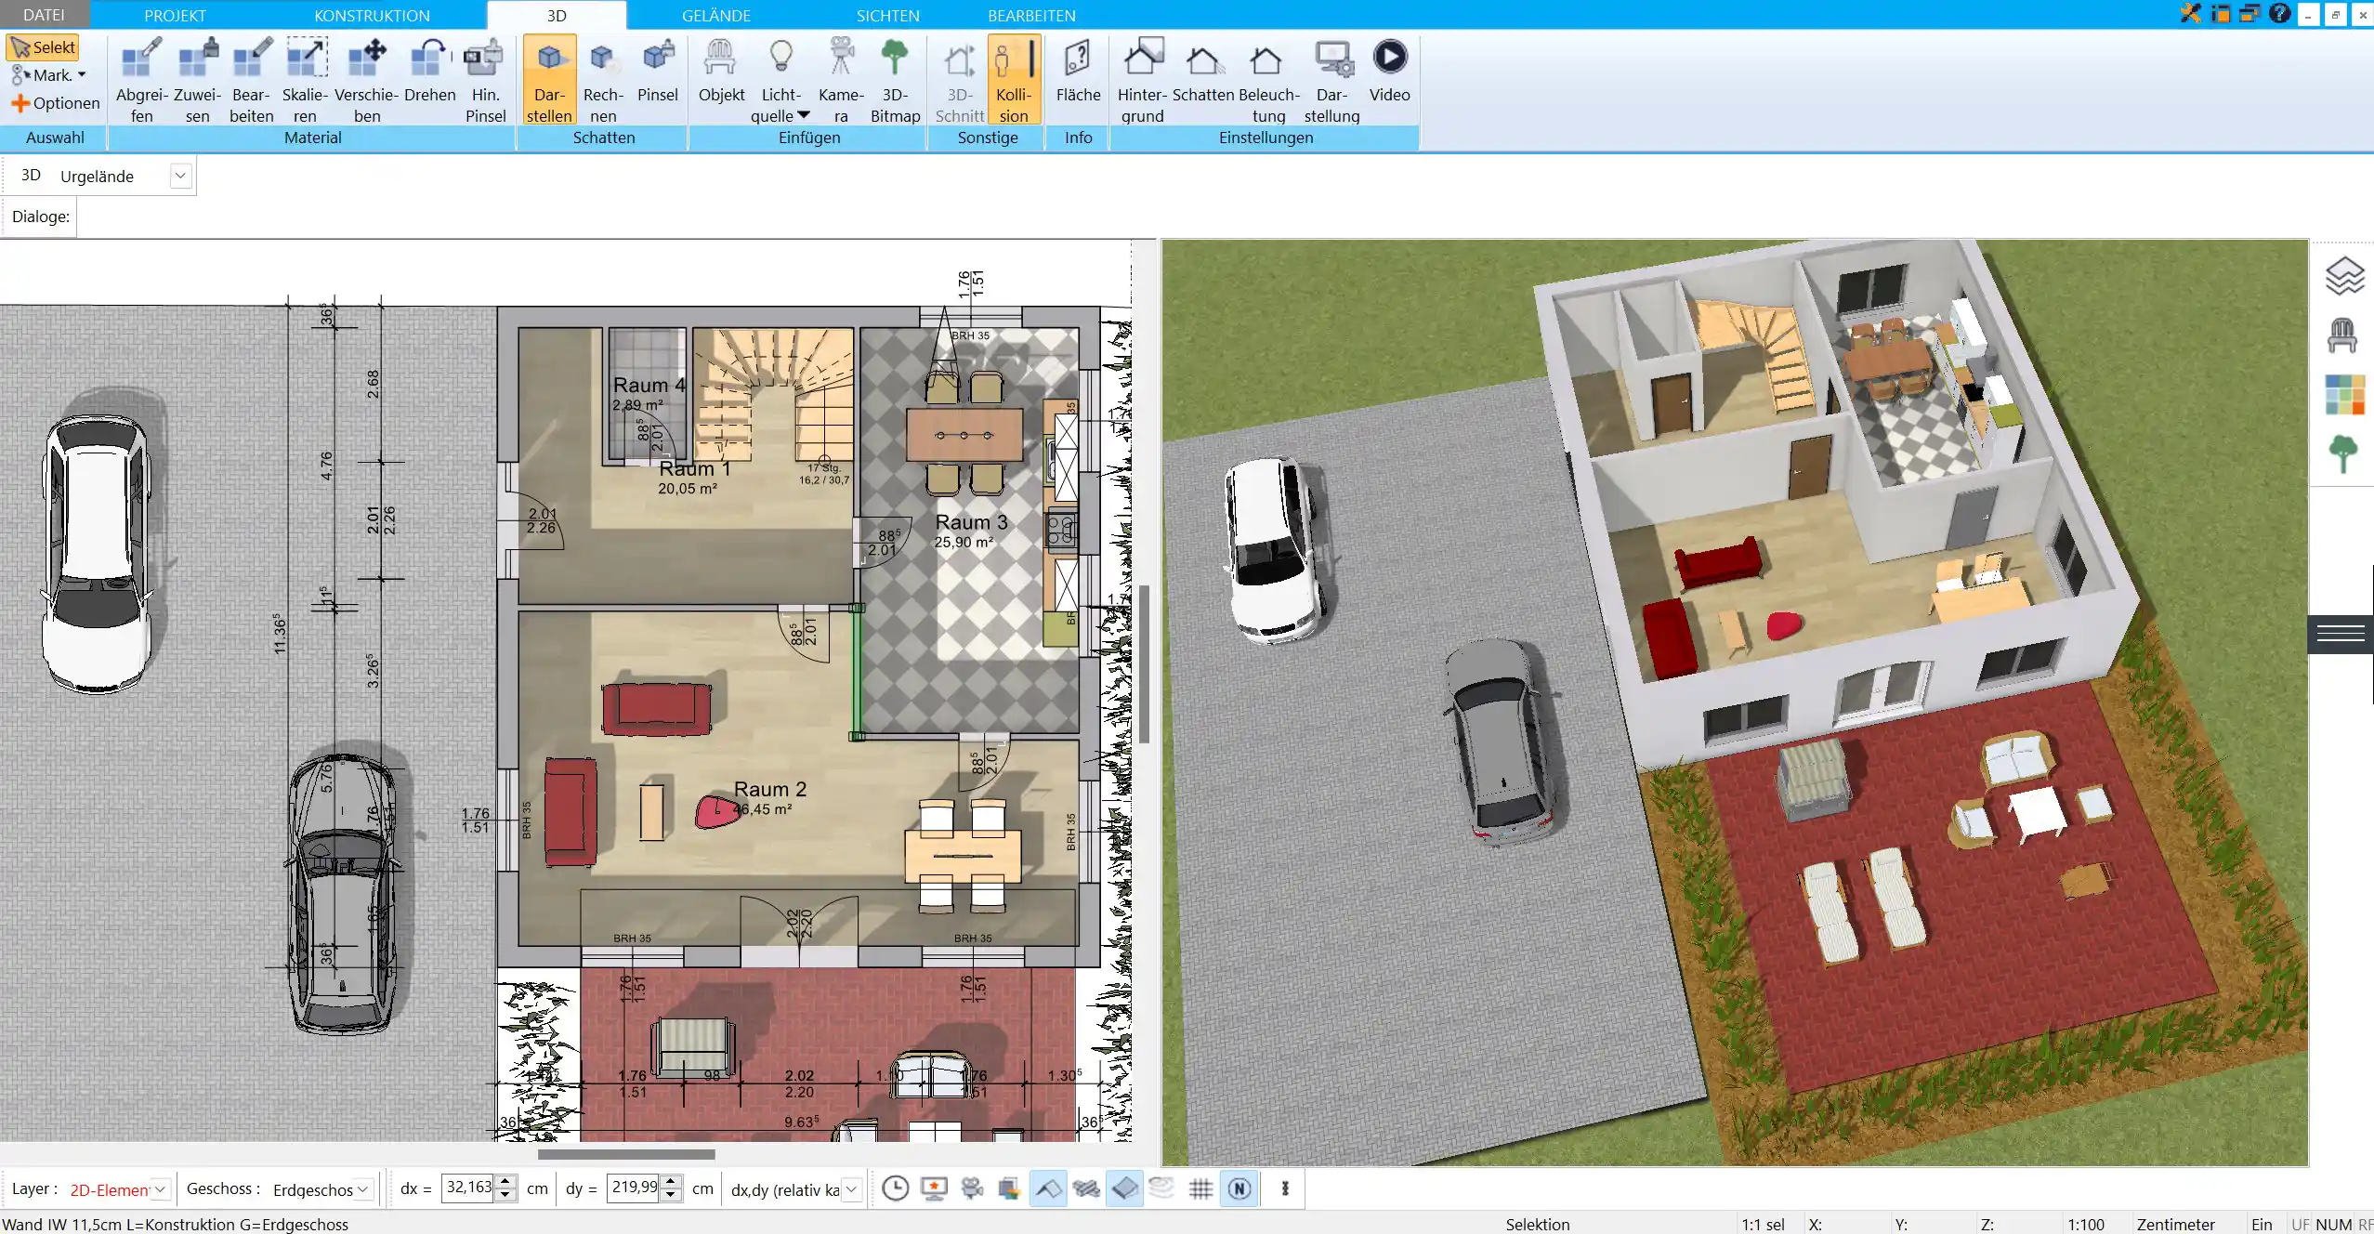The width and height of the screenshot is (2374, 1234).
Task: Expand the Lichtquelle dropdown arrow
Action: tap(804, 115)
